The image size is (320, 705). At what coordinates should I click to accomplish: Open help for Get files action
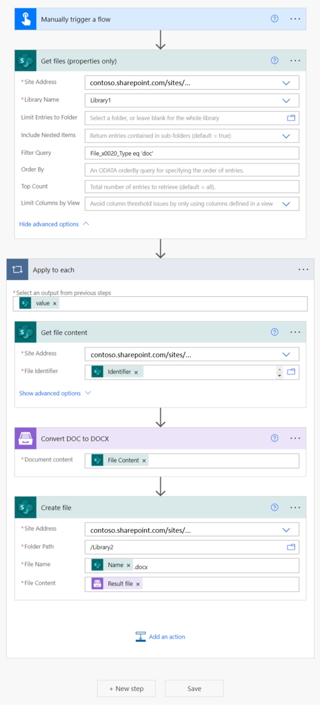coord(274,61)
